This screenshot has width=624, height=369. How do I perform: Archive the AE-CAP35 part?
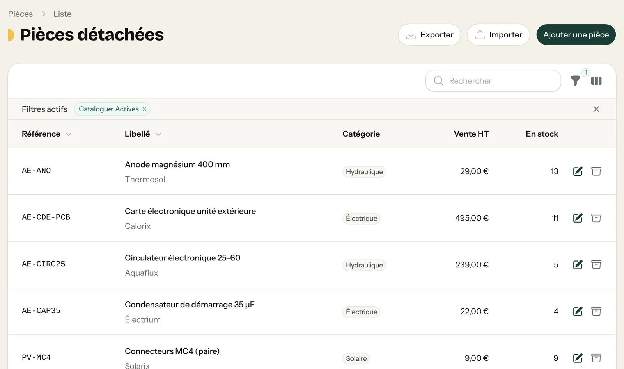596,311
